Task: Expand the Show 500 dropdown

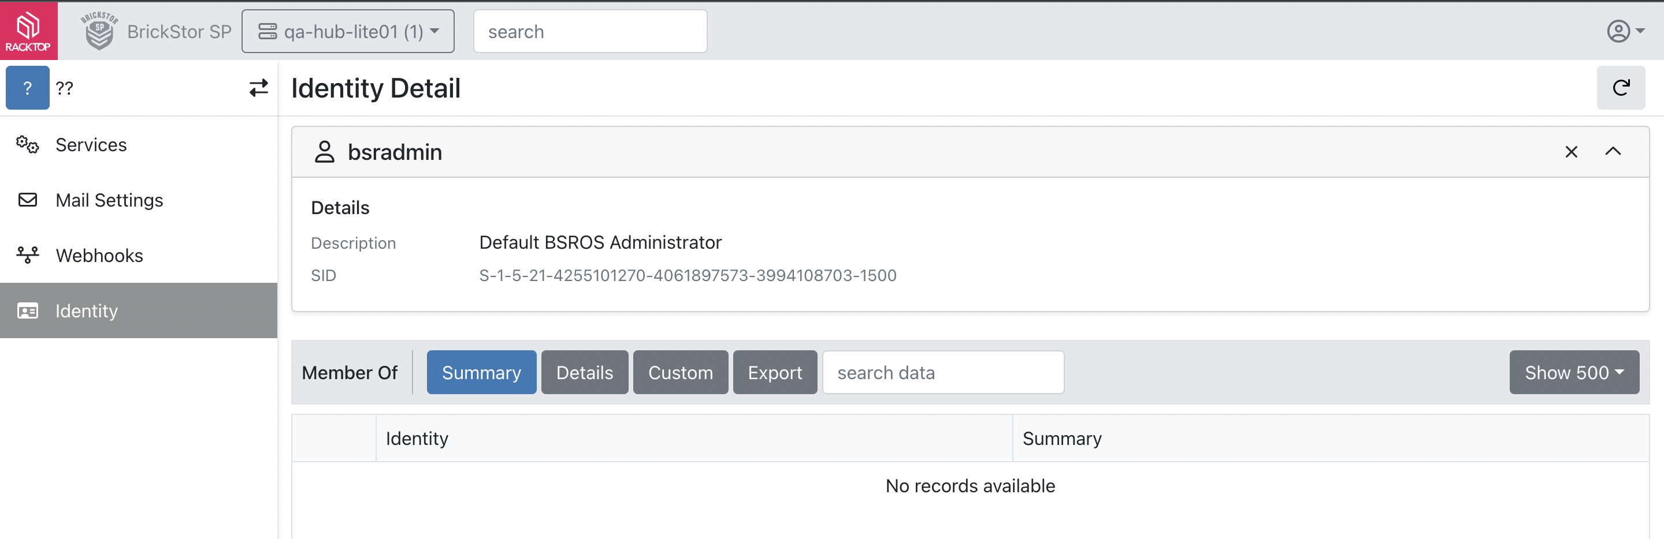Action: click(x=1573, y=372)
